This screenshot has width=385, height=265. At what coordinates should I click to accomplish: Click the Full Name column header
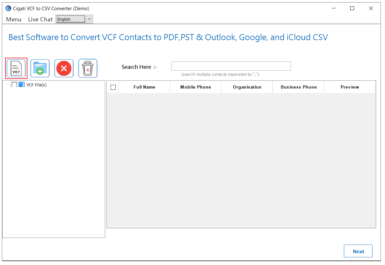[x=144, y=87]
